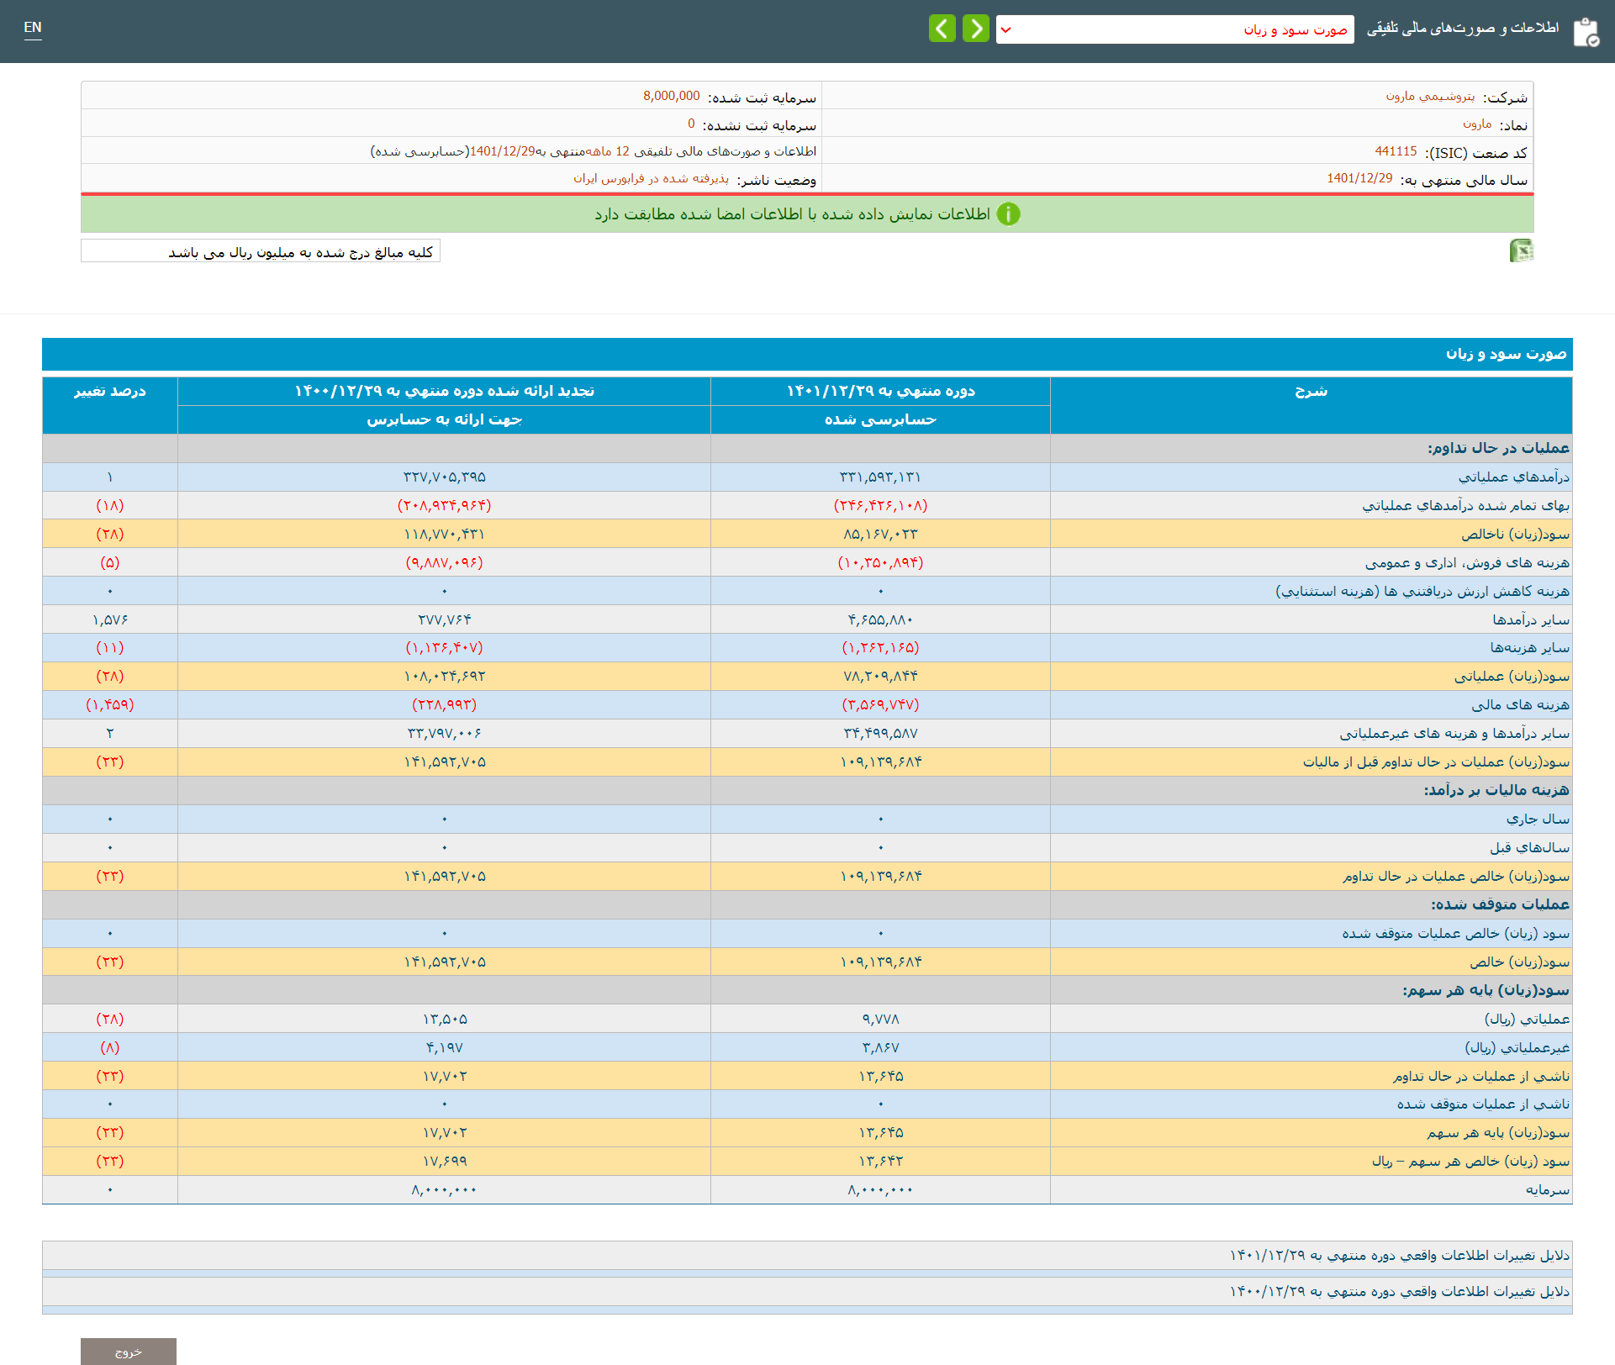Click the ISIC code 441115
The height and width of the screenshot is (1365, 1615).
tap(1396, 151)
